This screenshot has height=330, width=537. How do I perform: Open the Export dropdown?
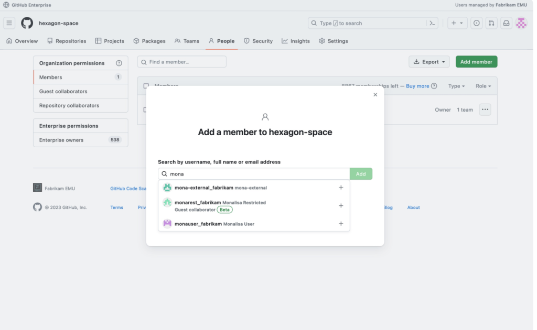click(429, 61)
